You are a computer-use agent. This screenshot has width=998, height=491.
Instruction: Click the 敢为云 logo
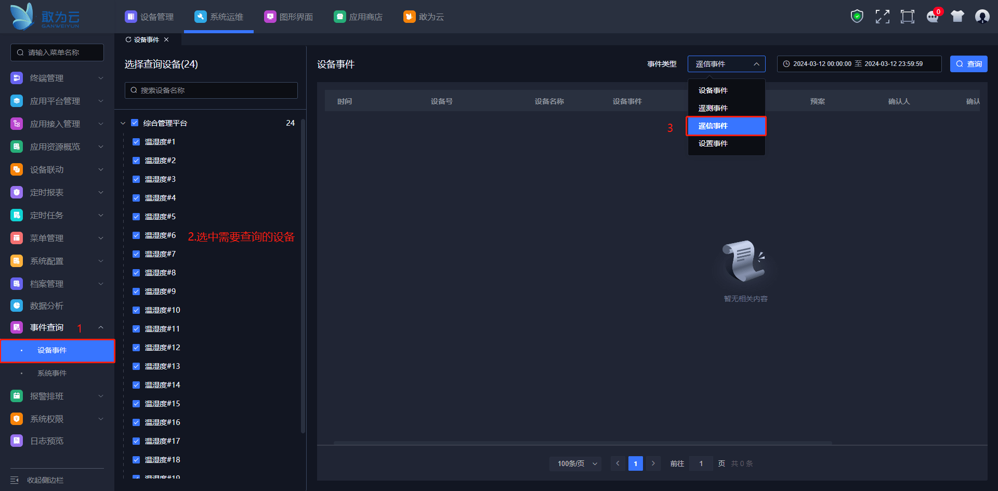tap(45, 17)
